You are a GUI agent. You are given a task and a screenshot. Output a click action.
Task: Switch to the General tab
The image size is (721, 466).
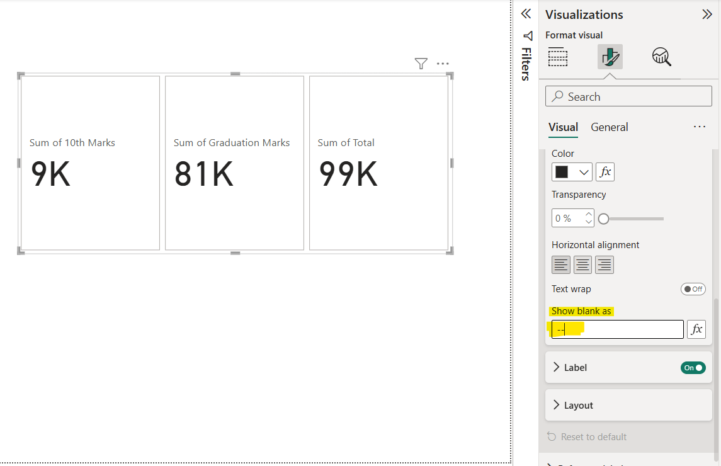[609, 127]
